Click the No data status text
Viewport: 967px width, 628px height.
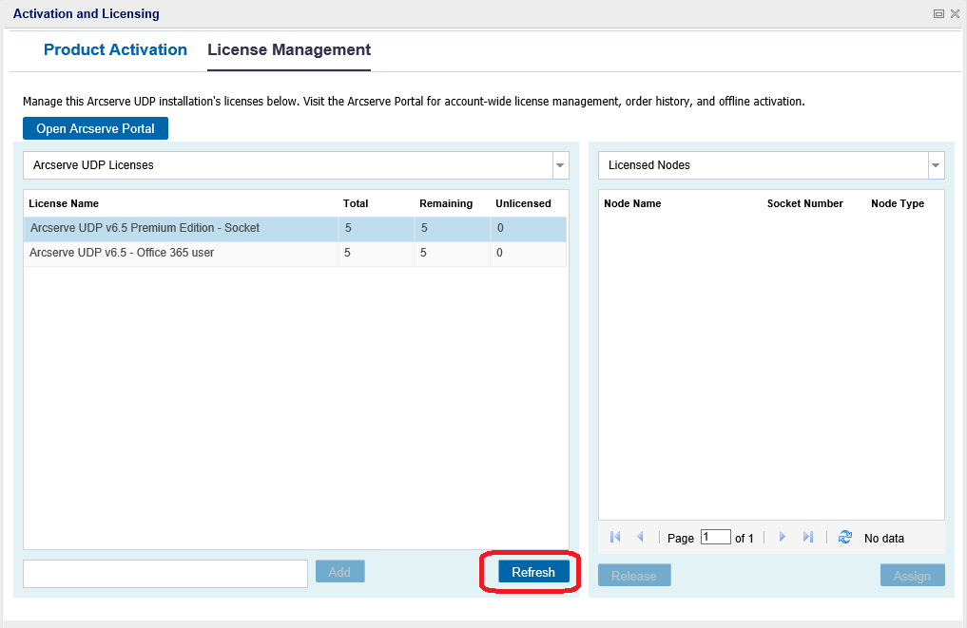pos(883,538)
